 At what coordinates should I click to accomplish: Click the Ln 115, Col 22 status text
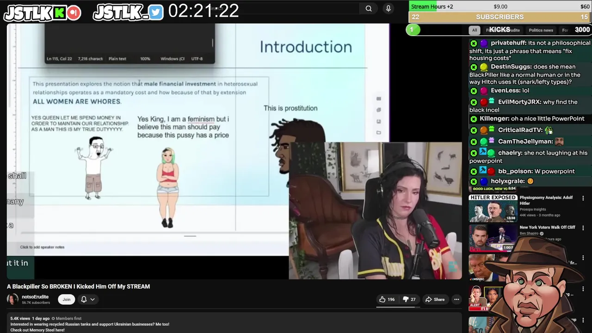tap(59, 59)
